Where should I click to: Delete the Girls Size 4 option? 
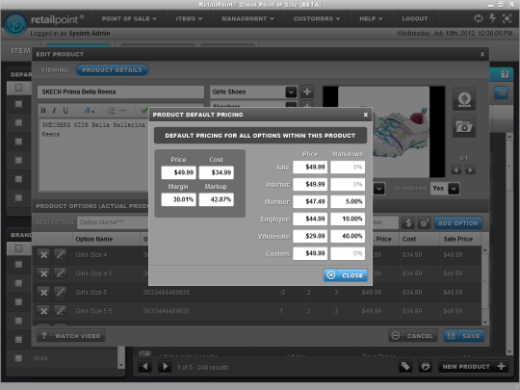pos(43,255)
